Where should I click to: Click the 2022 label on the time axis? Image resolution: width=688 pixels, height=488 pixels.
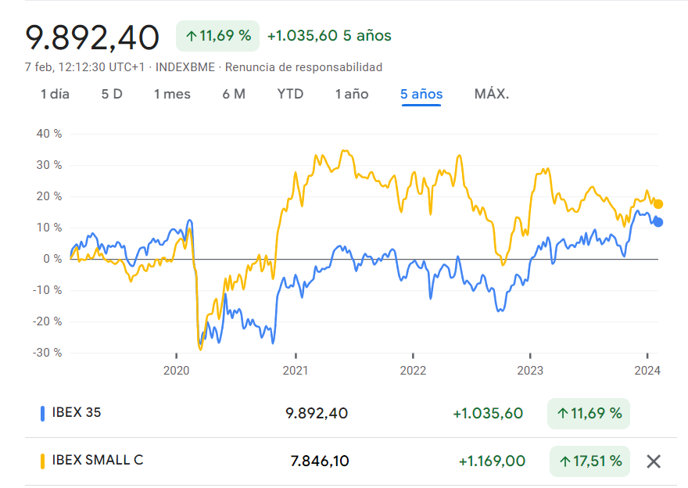coord(412,370)
